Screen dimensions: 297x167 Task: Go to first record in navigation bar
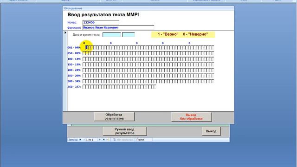coord(80,140)
